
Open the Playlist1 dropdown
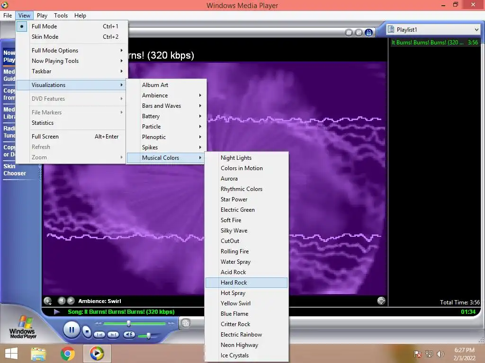(433, 30)
